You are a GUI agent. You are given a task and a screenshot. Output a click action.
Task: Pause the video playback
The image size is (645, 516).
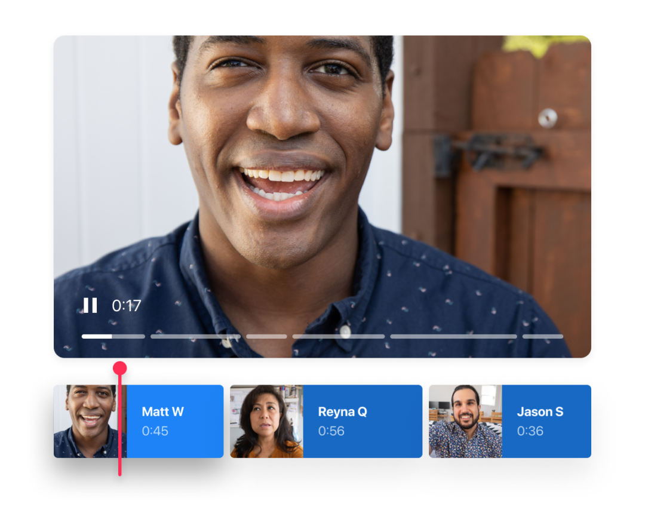[90, 305]
